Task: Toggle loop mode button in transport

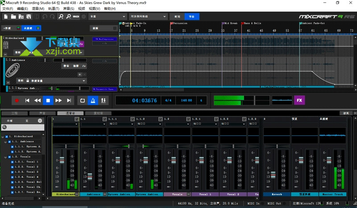Action: 83,101
